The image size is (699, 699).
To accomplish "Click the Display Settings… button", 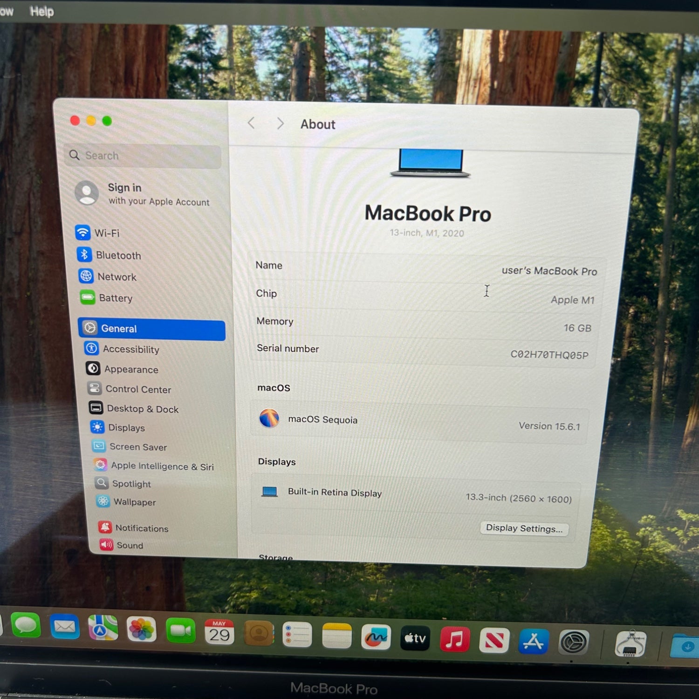I will (524, 528).
